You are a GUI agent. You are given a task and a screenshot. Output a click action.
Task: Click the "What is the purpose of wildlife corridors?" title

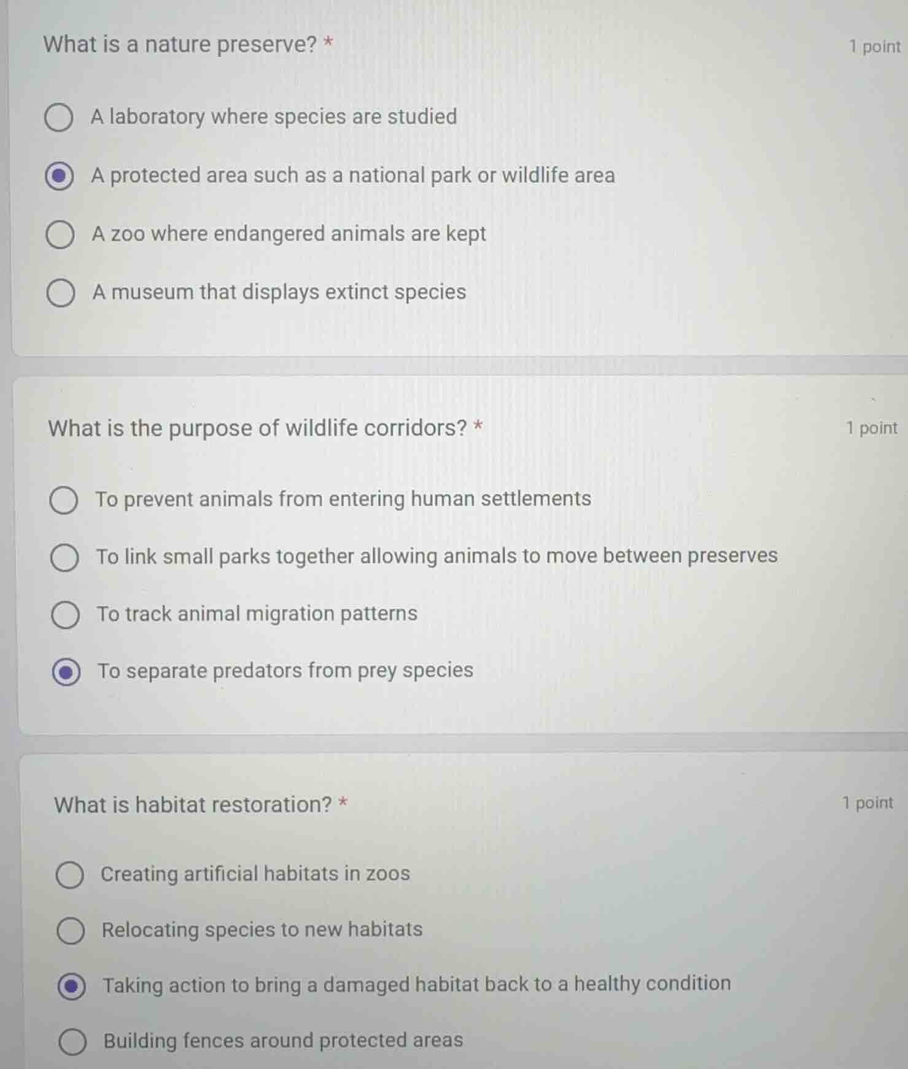click(258, 428)
